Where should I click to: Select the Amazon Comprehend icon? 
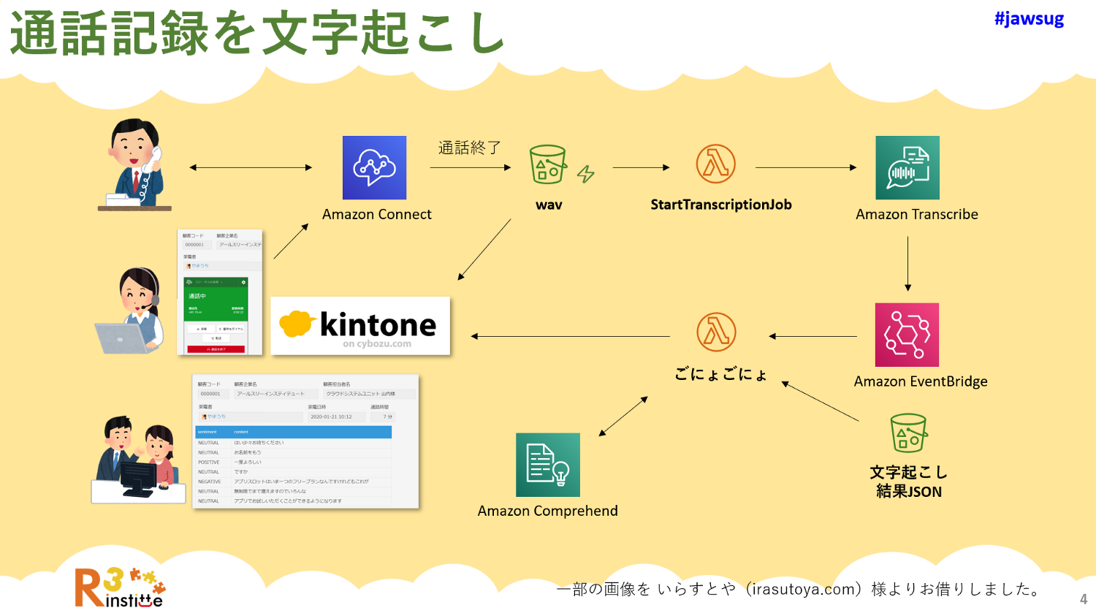tap(548, 465)
